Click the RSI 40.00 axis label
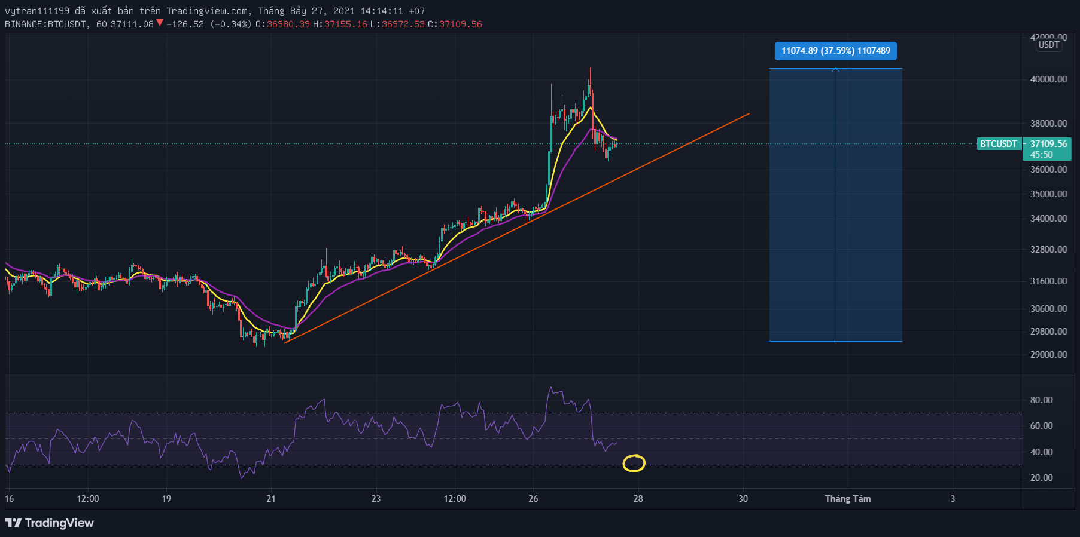Image resolution: width=1080 pixels, height=537 pixels. [x=1041, y=452]
